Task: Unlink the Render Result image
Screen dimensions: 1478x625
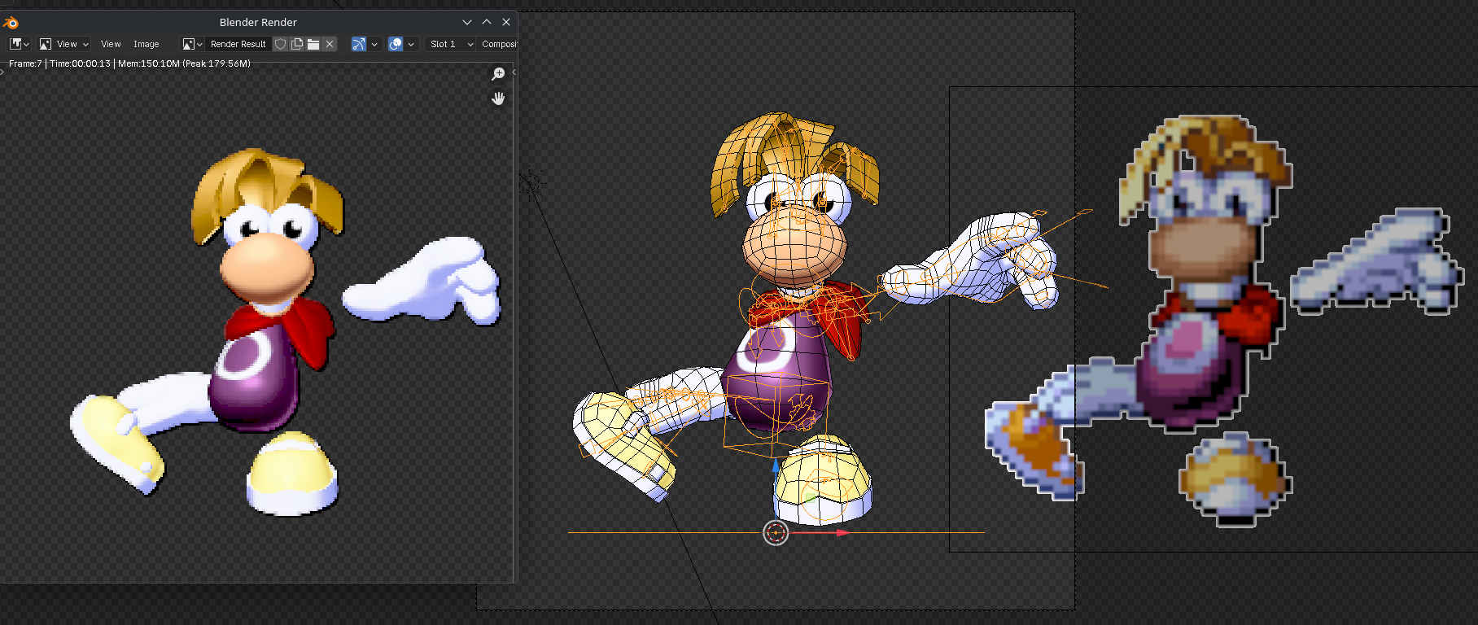Action: 330,44
